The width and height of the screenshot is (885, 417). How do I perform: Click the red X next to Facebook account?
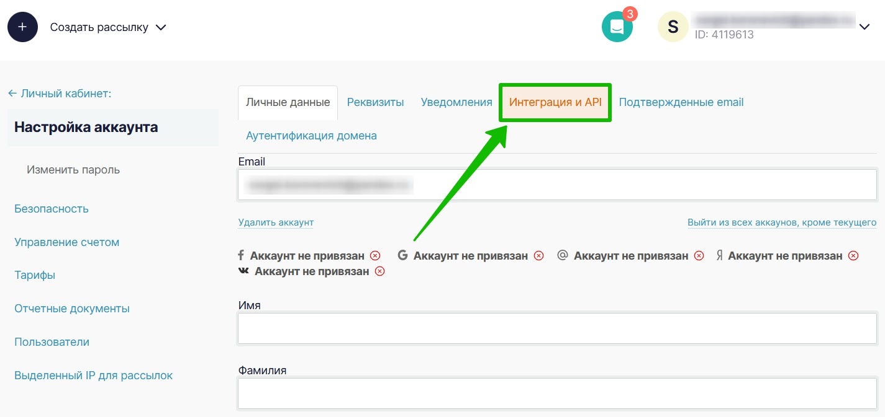point(375,256)
